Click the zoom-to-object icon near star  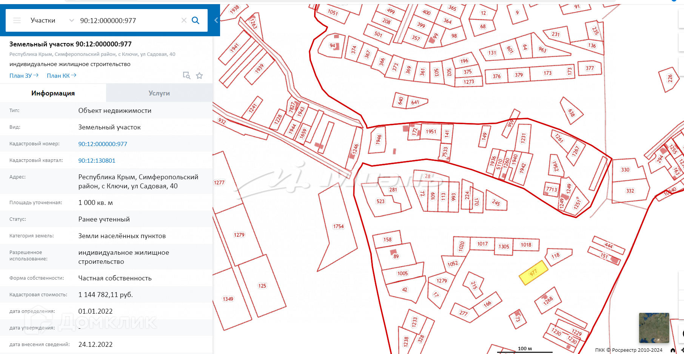pos(186,75)
